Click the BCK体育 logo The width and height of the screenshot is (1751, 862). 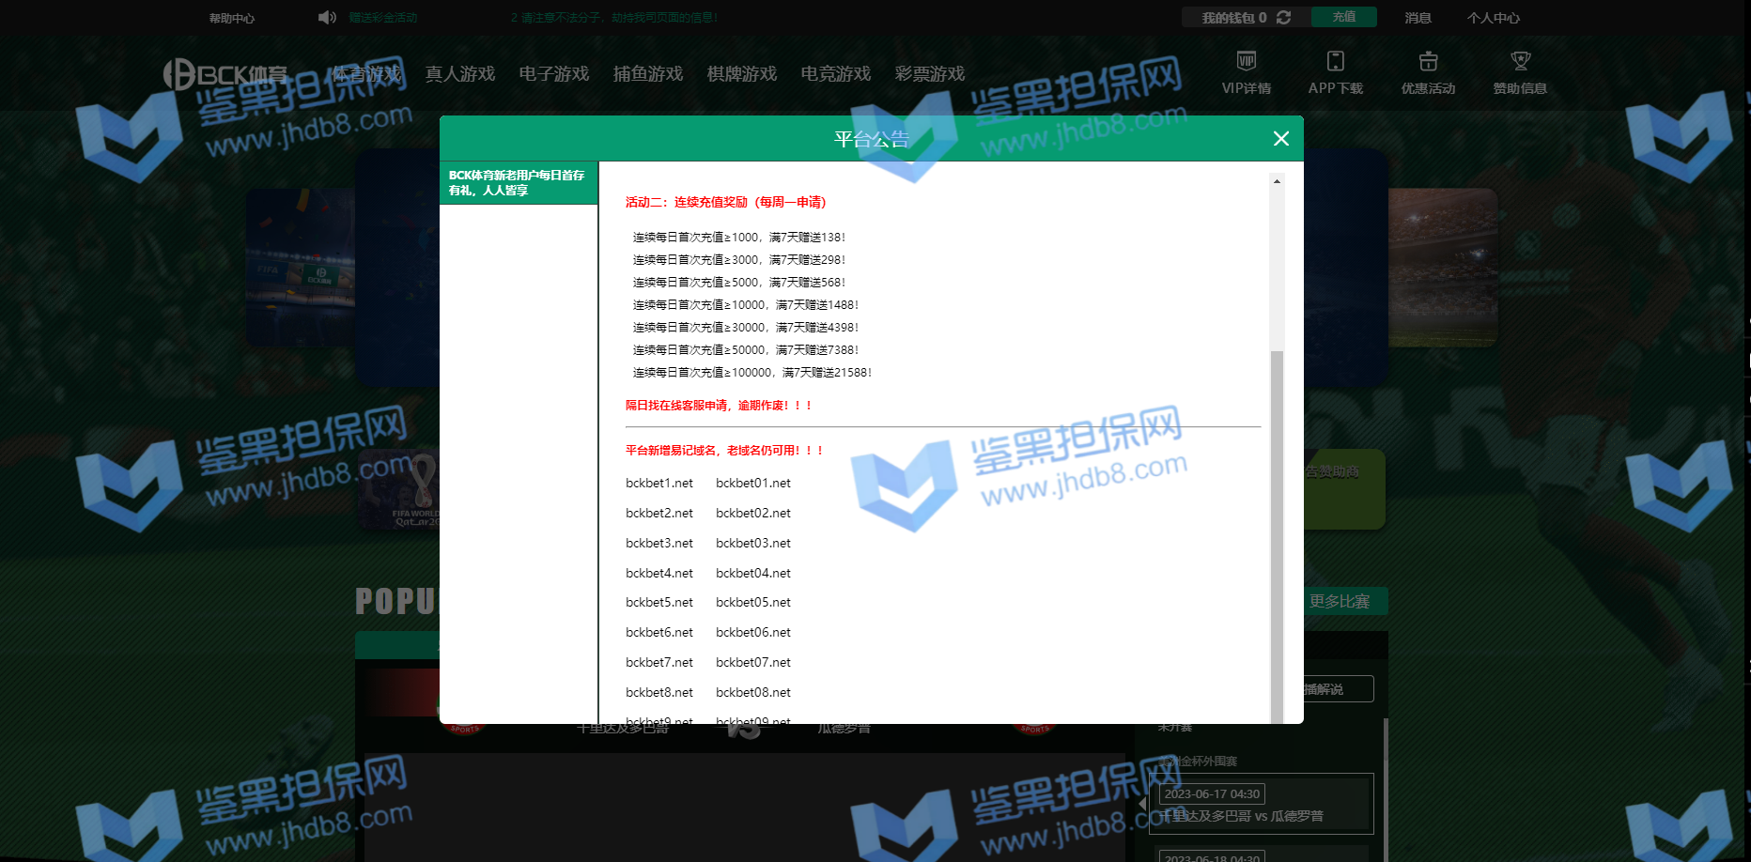[x=225, y=74]
